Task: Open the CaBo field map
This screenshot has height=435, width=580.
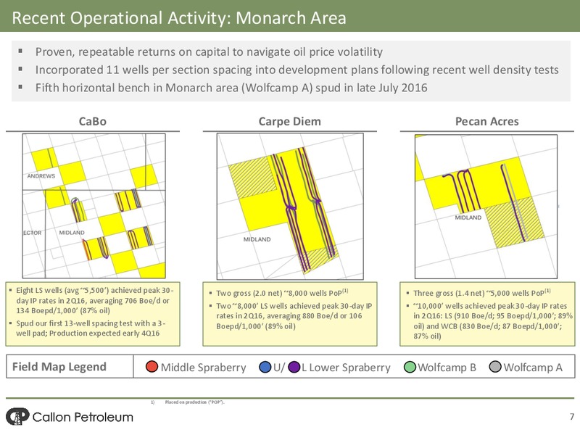Action: coord(94,206)
